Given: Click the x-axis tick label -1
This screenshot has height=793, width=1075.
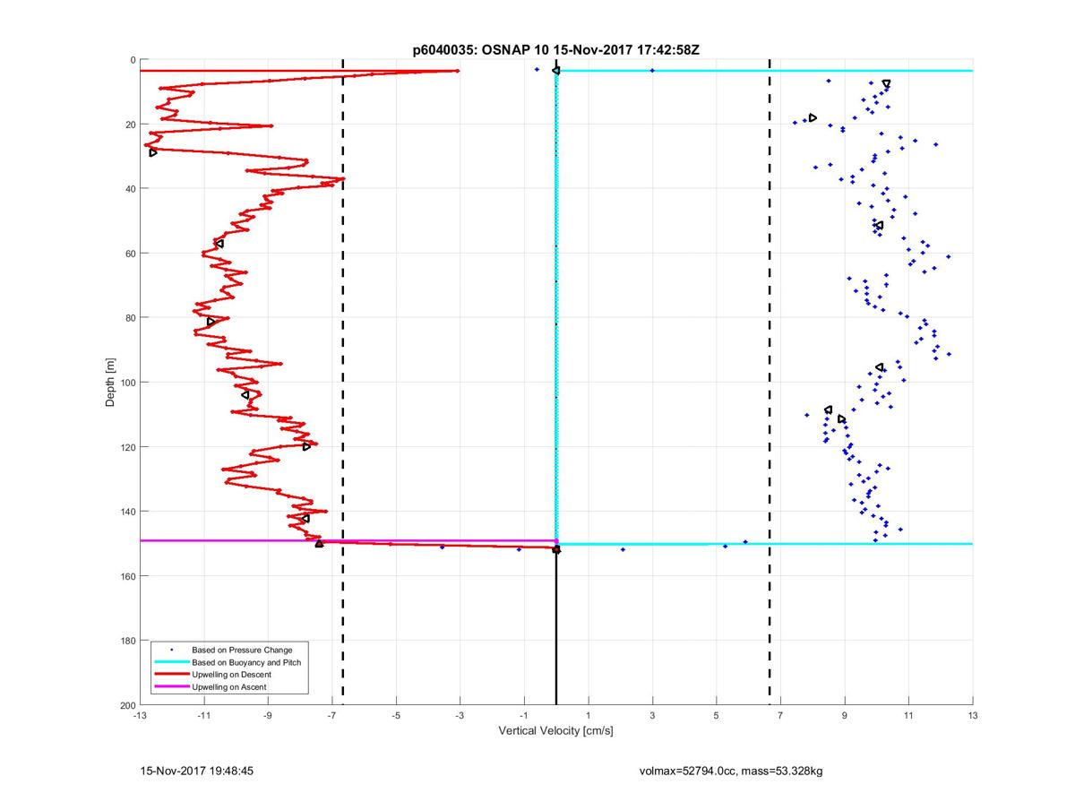Looking at the screenshot, I should pos(524,716).
